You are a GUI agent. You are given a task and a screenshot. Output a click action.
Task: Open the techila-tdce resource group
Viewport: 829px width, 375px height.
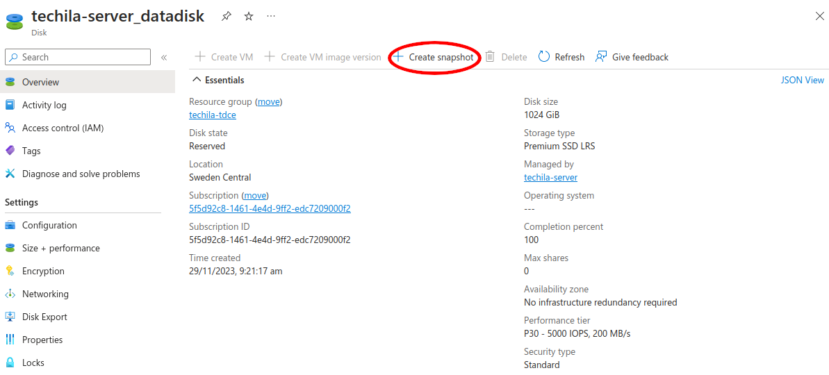tap(213, 115)
